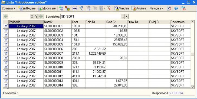The image size is (197, 99).
Task: Select the Cont cell 401.1
Action: [x=78, y=81]
